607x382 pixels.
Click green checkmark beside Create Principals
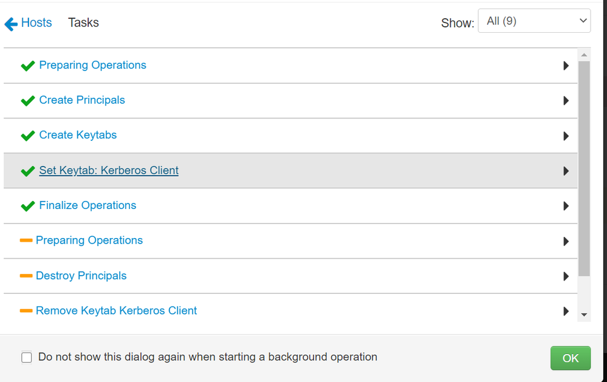point(28,101)
